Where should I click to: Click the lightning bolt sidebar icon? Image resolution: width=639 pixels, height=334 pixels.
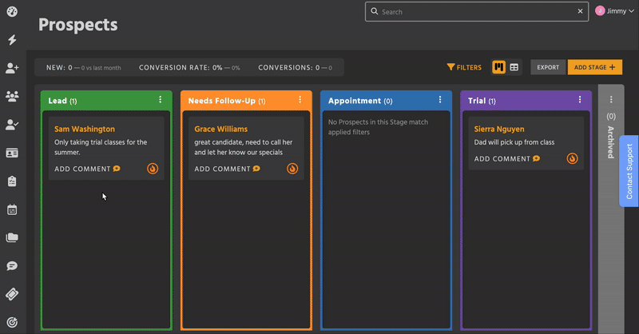click(12, 40)
